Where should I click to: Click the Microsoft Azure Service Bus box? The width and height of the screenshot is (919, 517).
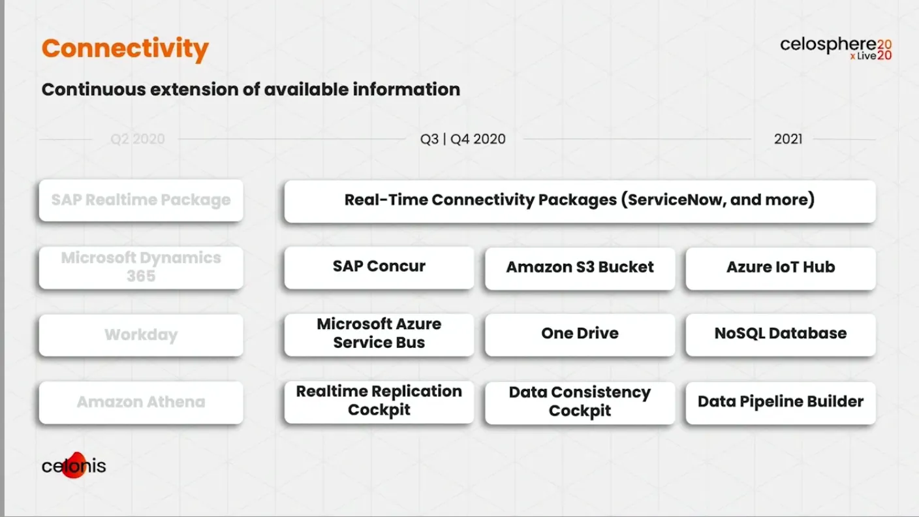[379, 334]
